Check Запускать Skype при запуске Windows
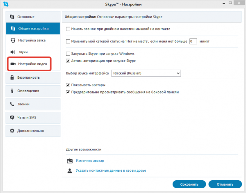246x193 pixels. (68, 54)
